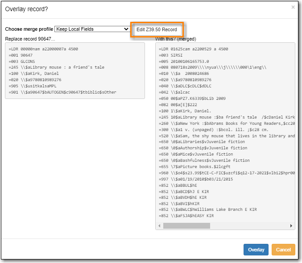Viewport: 302px width, 263px height.
Task: Click the =100 \\$aKirk, Daniel line in the existing record
Action: (x=34, y=74)
